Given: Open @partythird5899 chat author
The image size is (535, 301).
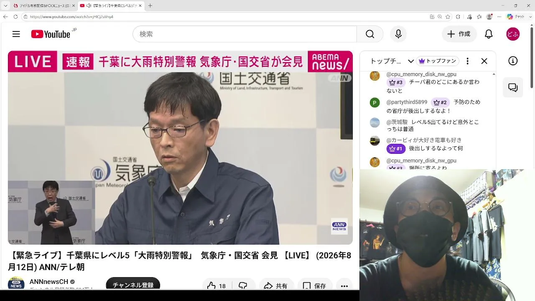Looking at the screenshot, I should 407,102.
